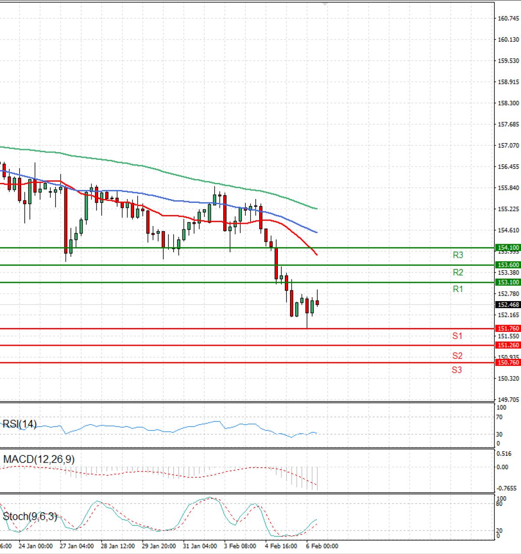Click the red 150.760 price tag
The image size is (521, 554).
[508, 362]
